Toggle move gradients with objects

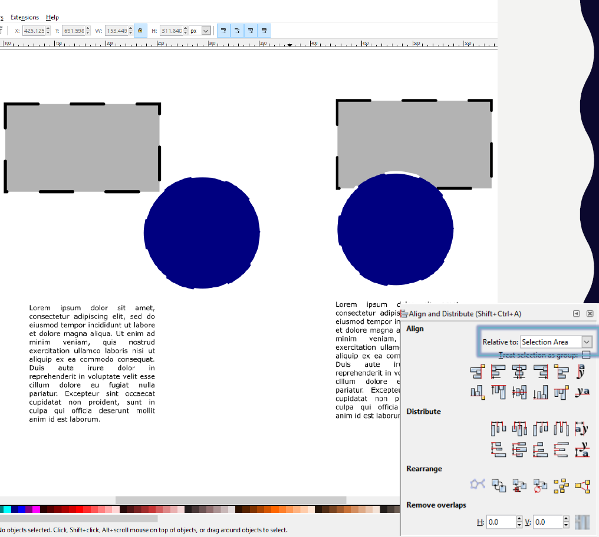[x=251, y=31]
